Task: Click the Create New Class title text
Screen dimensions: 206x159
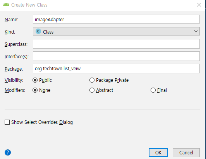Action: pyautogui.click(x=29, y=5)
